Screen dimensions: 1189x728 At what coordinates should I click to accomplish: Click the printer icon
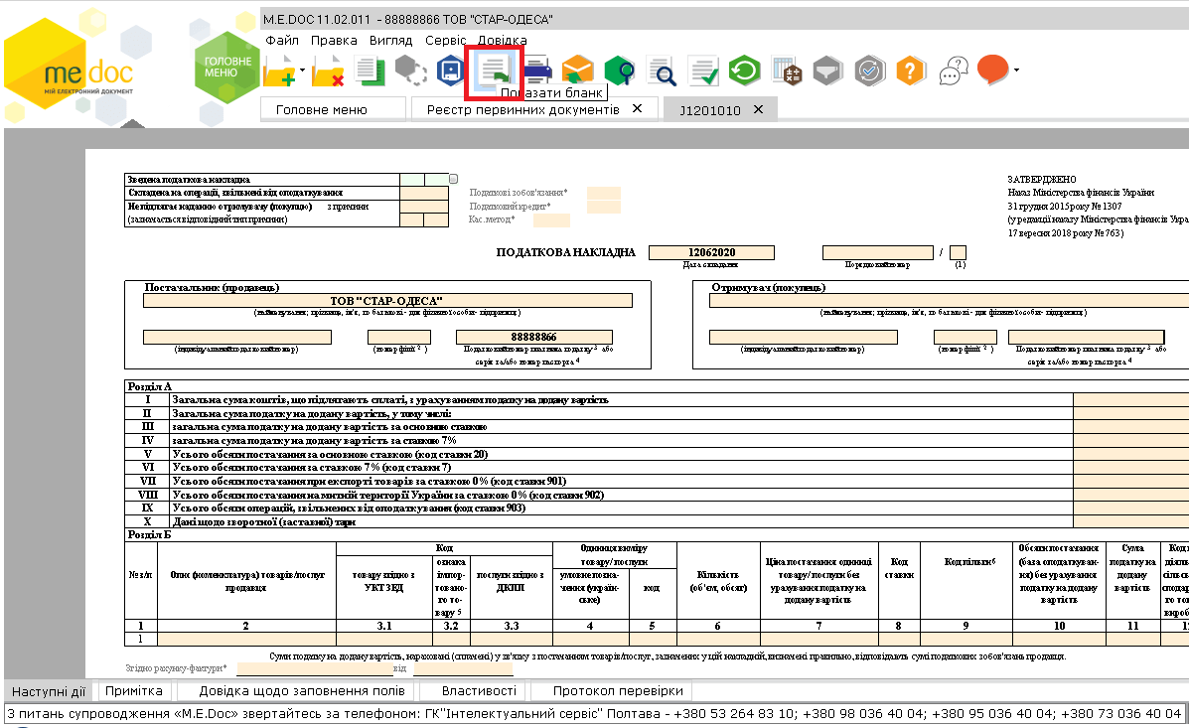(x=536, y=72)
